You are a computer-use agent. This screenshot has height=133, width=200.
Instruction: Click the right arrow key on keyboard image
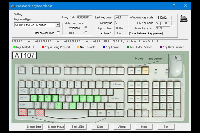[x=145, y=113]
